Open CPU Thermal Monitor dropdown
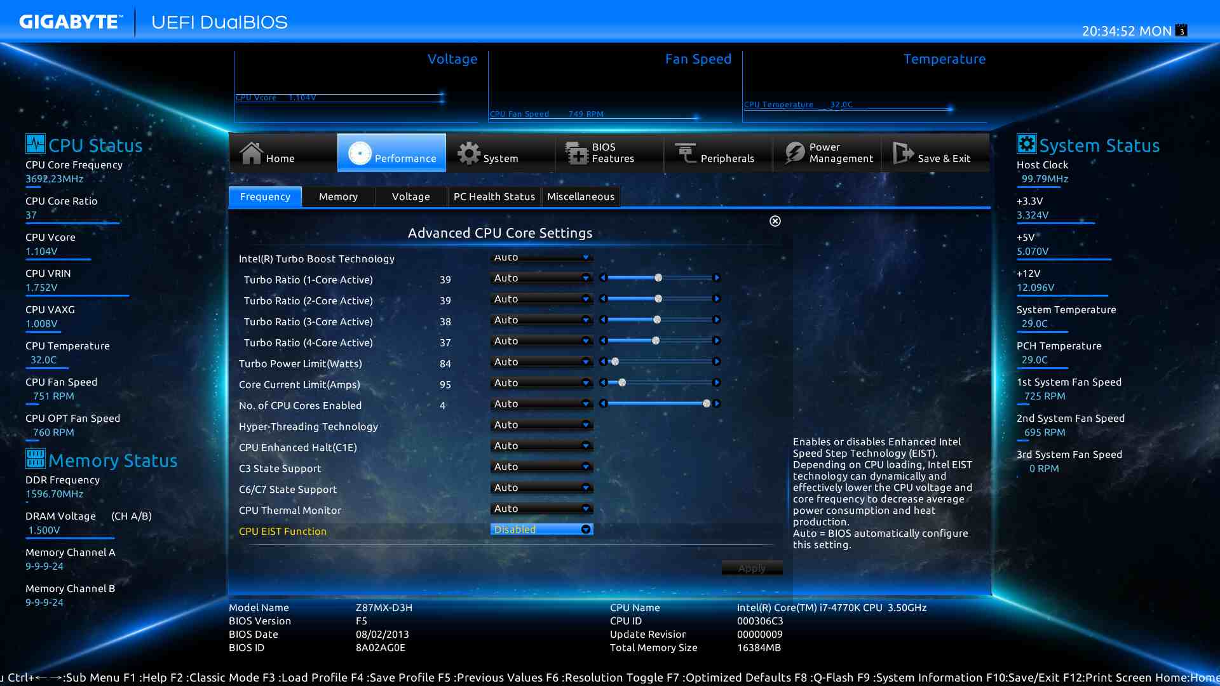1220x686 pixels. pyautogui.click(x=541, y=509)
